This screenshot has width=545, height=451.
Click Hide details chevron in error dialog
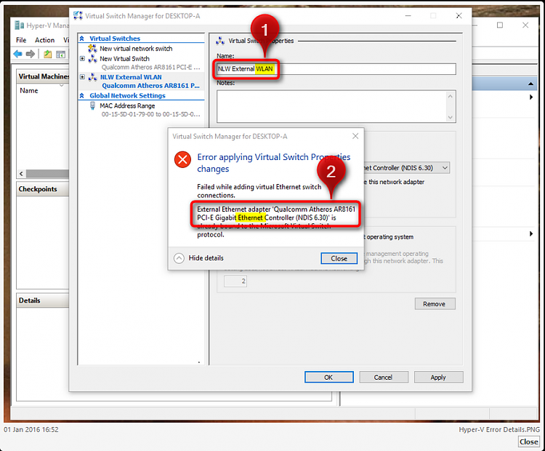[x=179, y=258]
